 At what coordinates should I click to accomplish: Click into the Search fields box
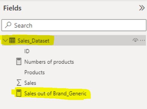pyautogui.click(x=74, y=25)
